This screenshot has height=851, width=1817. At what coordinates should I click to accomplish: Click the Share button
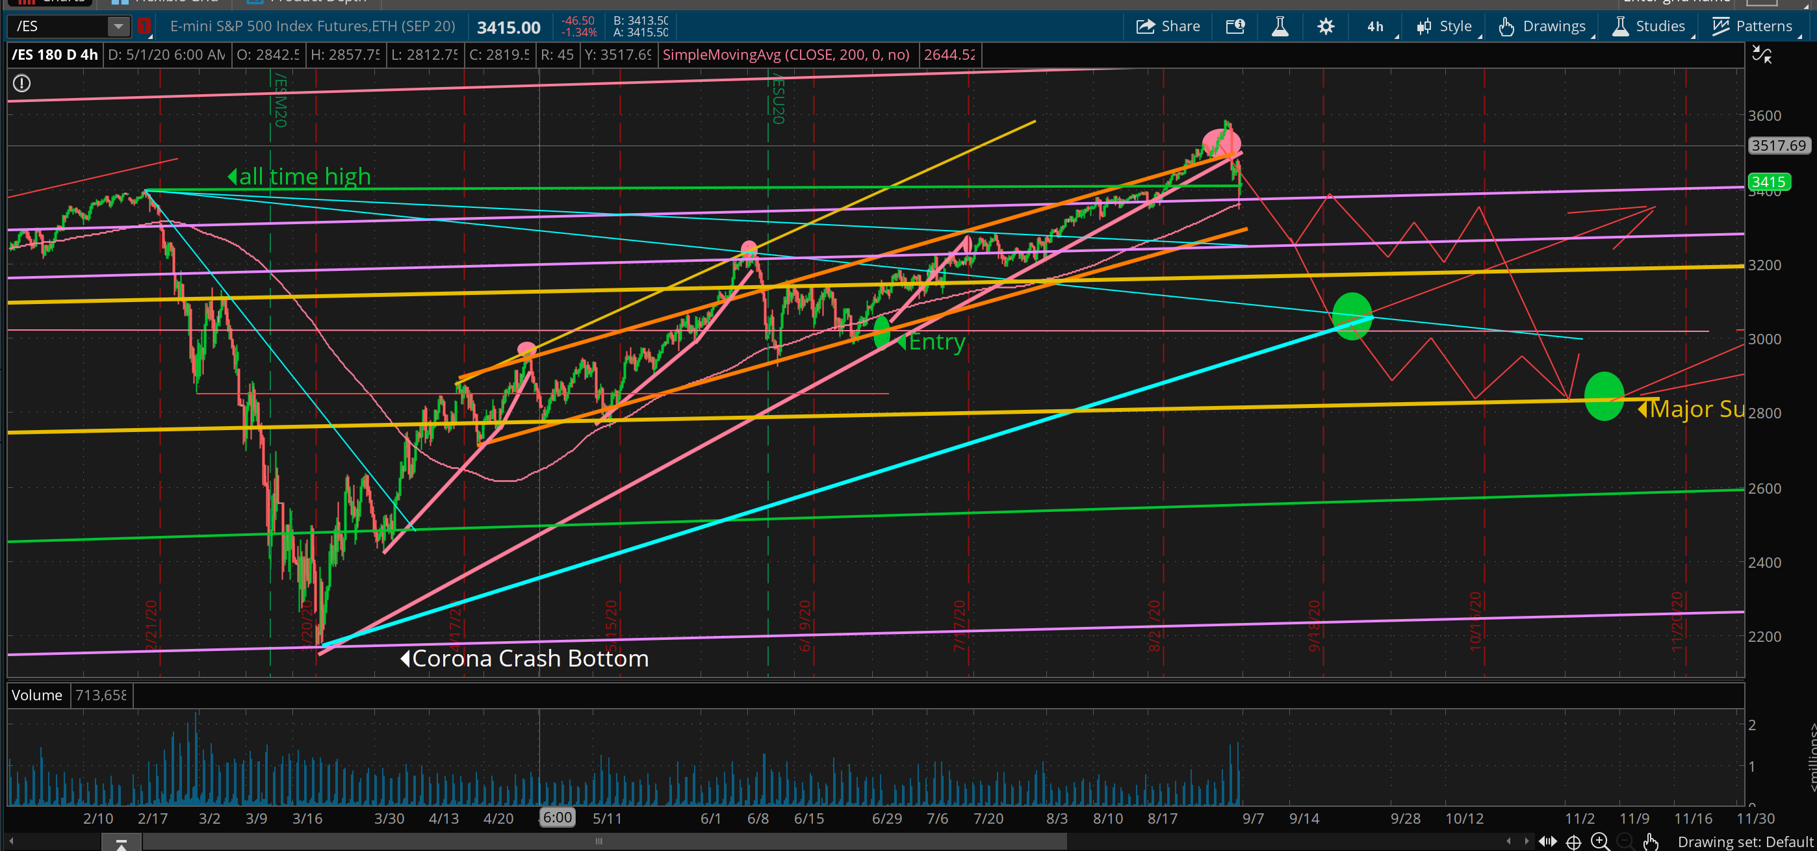pyautogui.click(x=1168, y=26)
